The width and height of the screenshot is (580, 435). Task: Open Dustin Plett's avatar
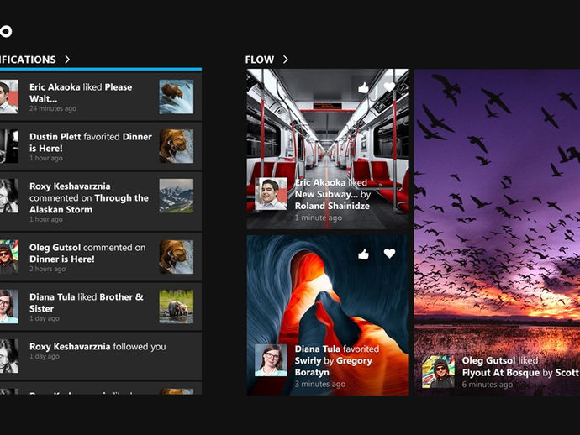click(x=9, y=146)
